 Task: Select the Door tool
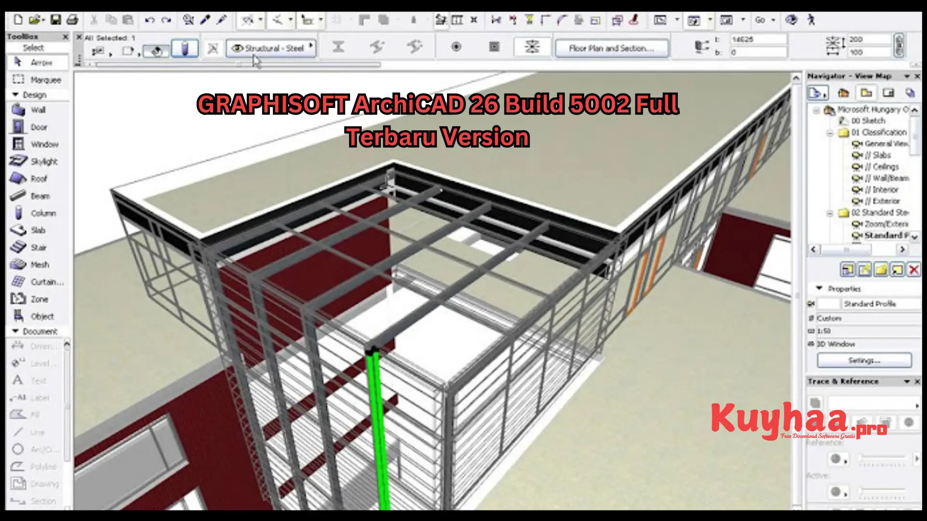38,127
